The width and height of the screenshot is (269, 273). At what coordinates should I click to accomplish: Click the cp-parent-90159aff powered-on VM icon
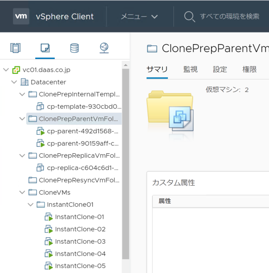[40, 143]
